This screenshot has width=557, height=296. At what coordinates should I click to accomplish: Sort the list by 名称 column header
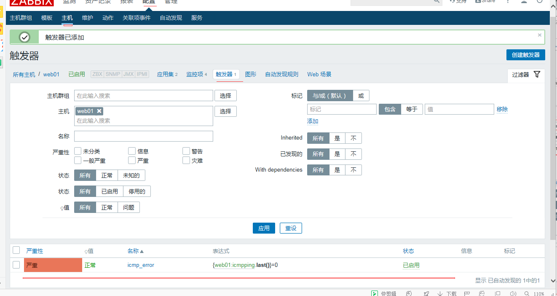point(133,251)
